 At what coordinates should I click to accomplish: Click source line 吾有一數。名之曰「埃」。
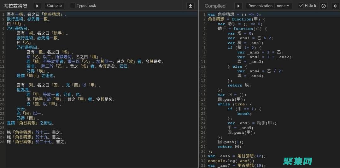tap(50, 52)
